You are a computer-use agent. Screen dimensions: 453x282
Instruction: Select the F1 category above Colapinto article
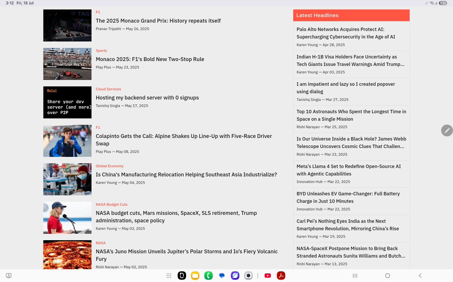coord(98,127)
